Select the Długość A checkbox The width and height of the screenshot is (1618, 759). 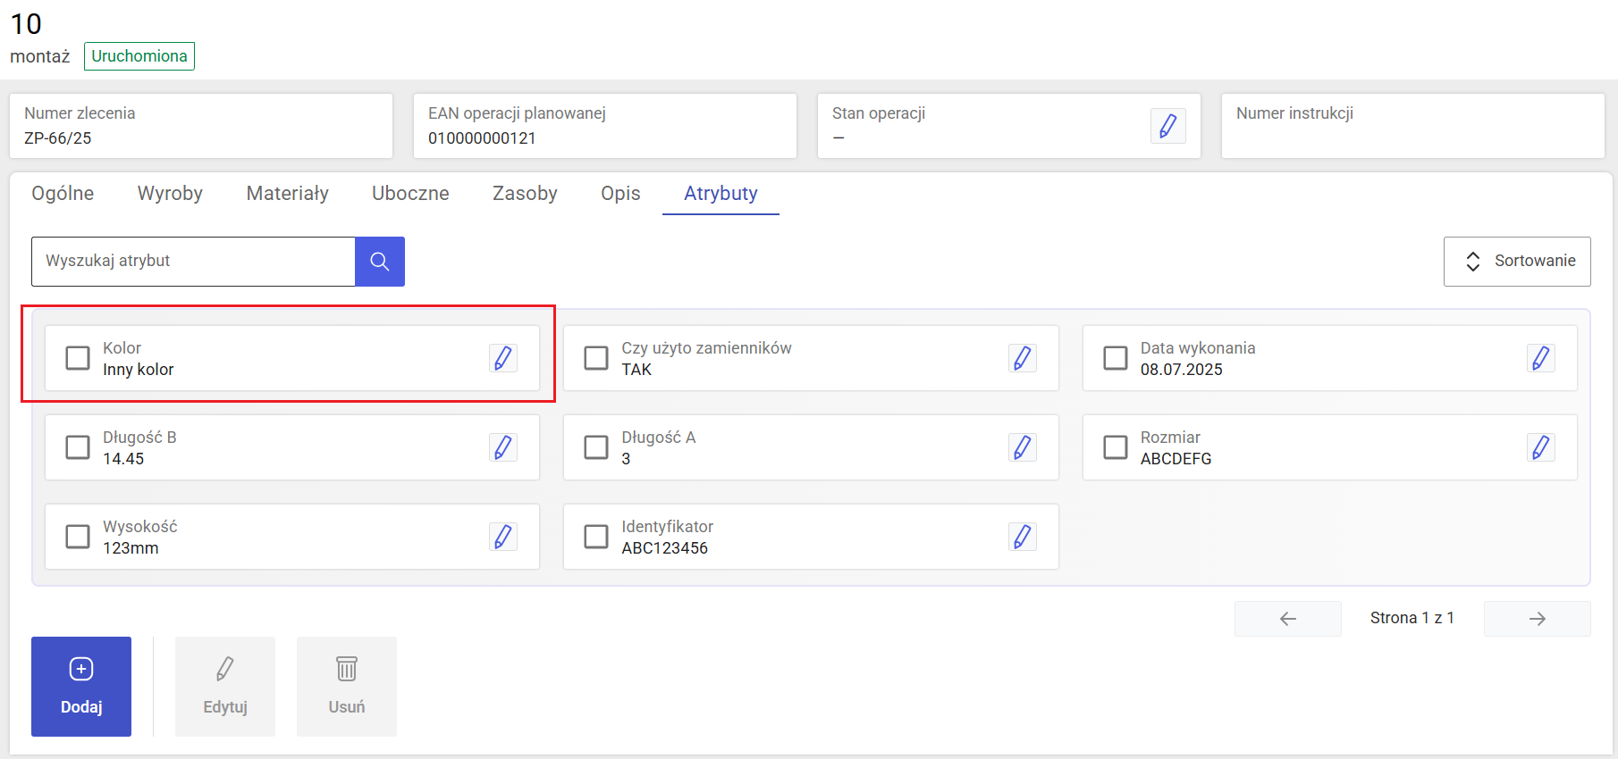(x=596, y=447)
